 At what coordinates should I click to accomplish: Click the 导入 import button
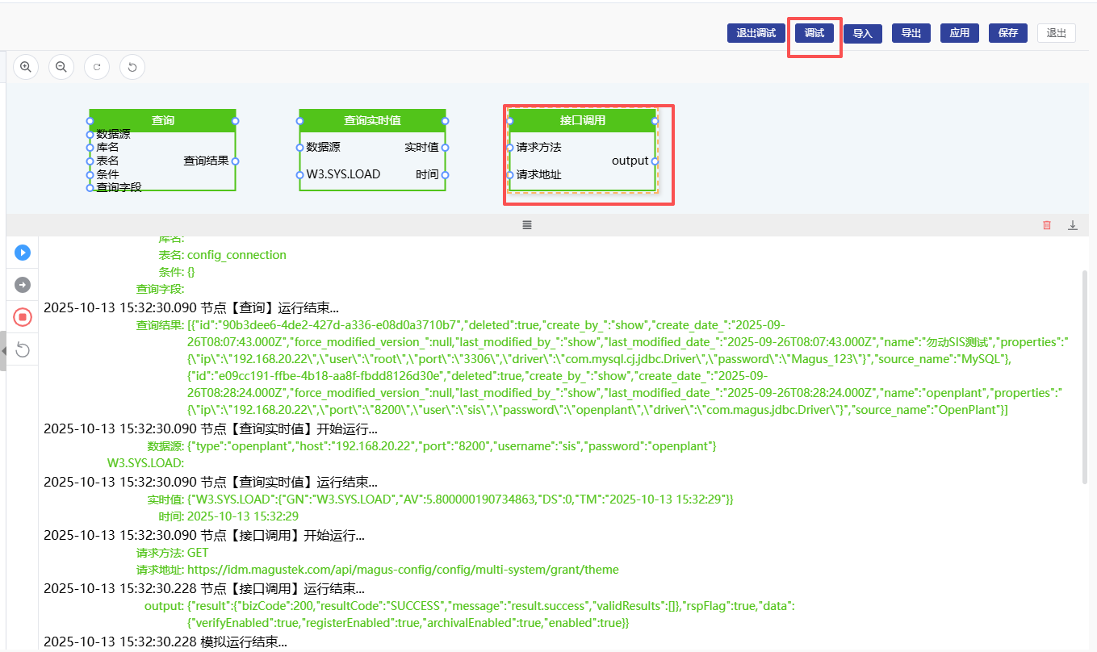[x=863, y=33]
